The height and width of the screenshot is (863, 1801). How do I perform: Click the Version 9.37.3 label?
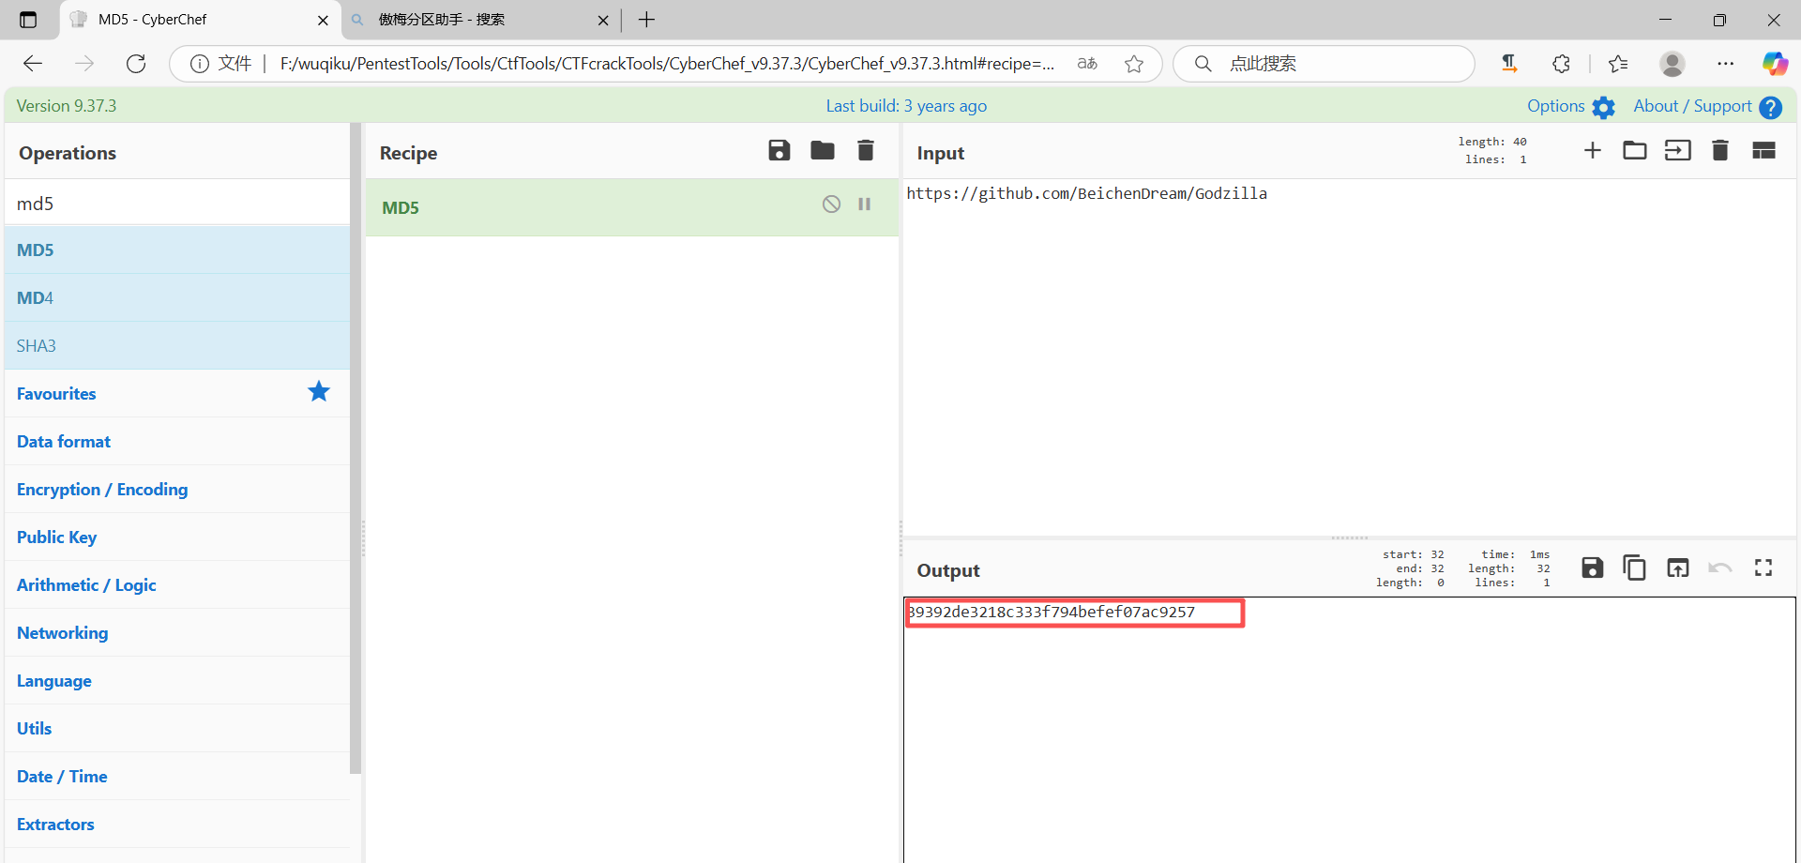[67, 106]
